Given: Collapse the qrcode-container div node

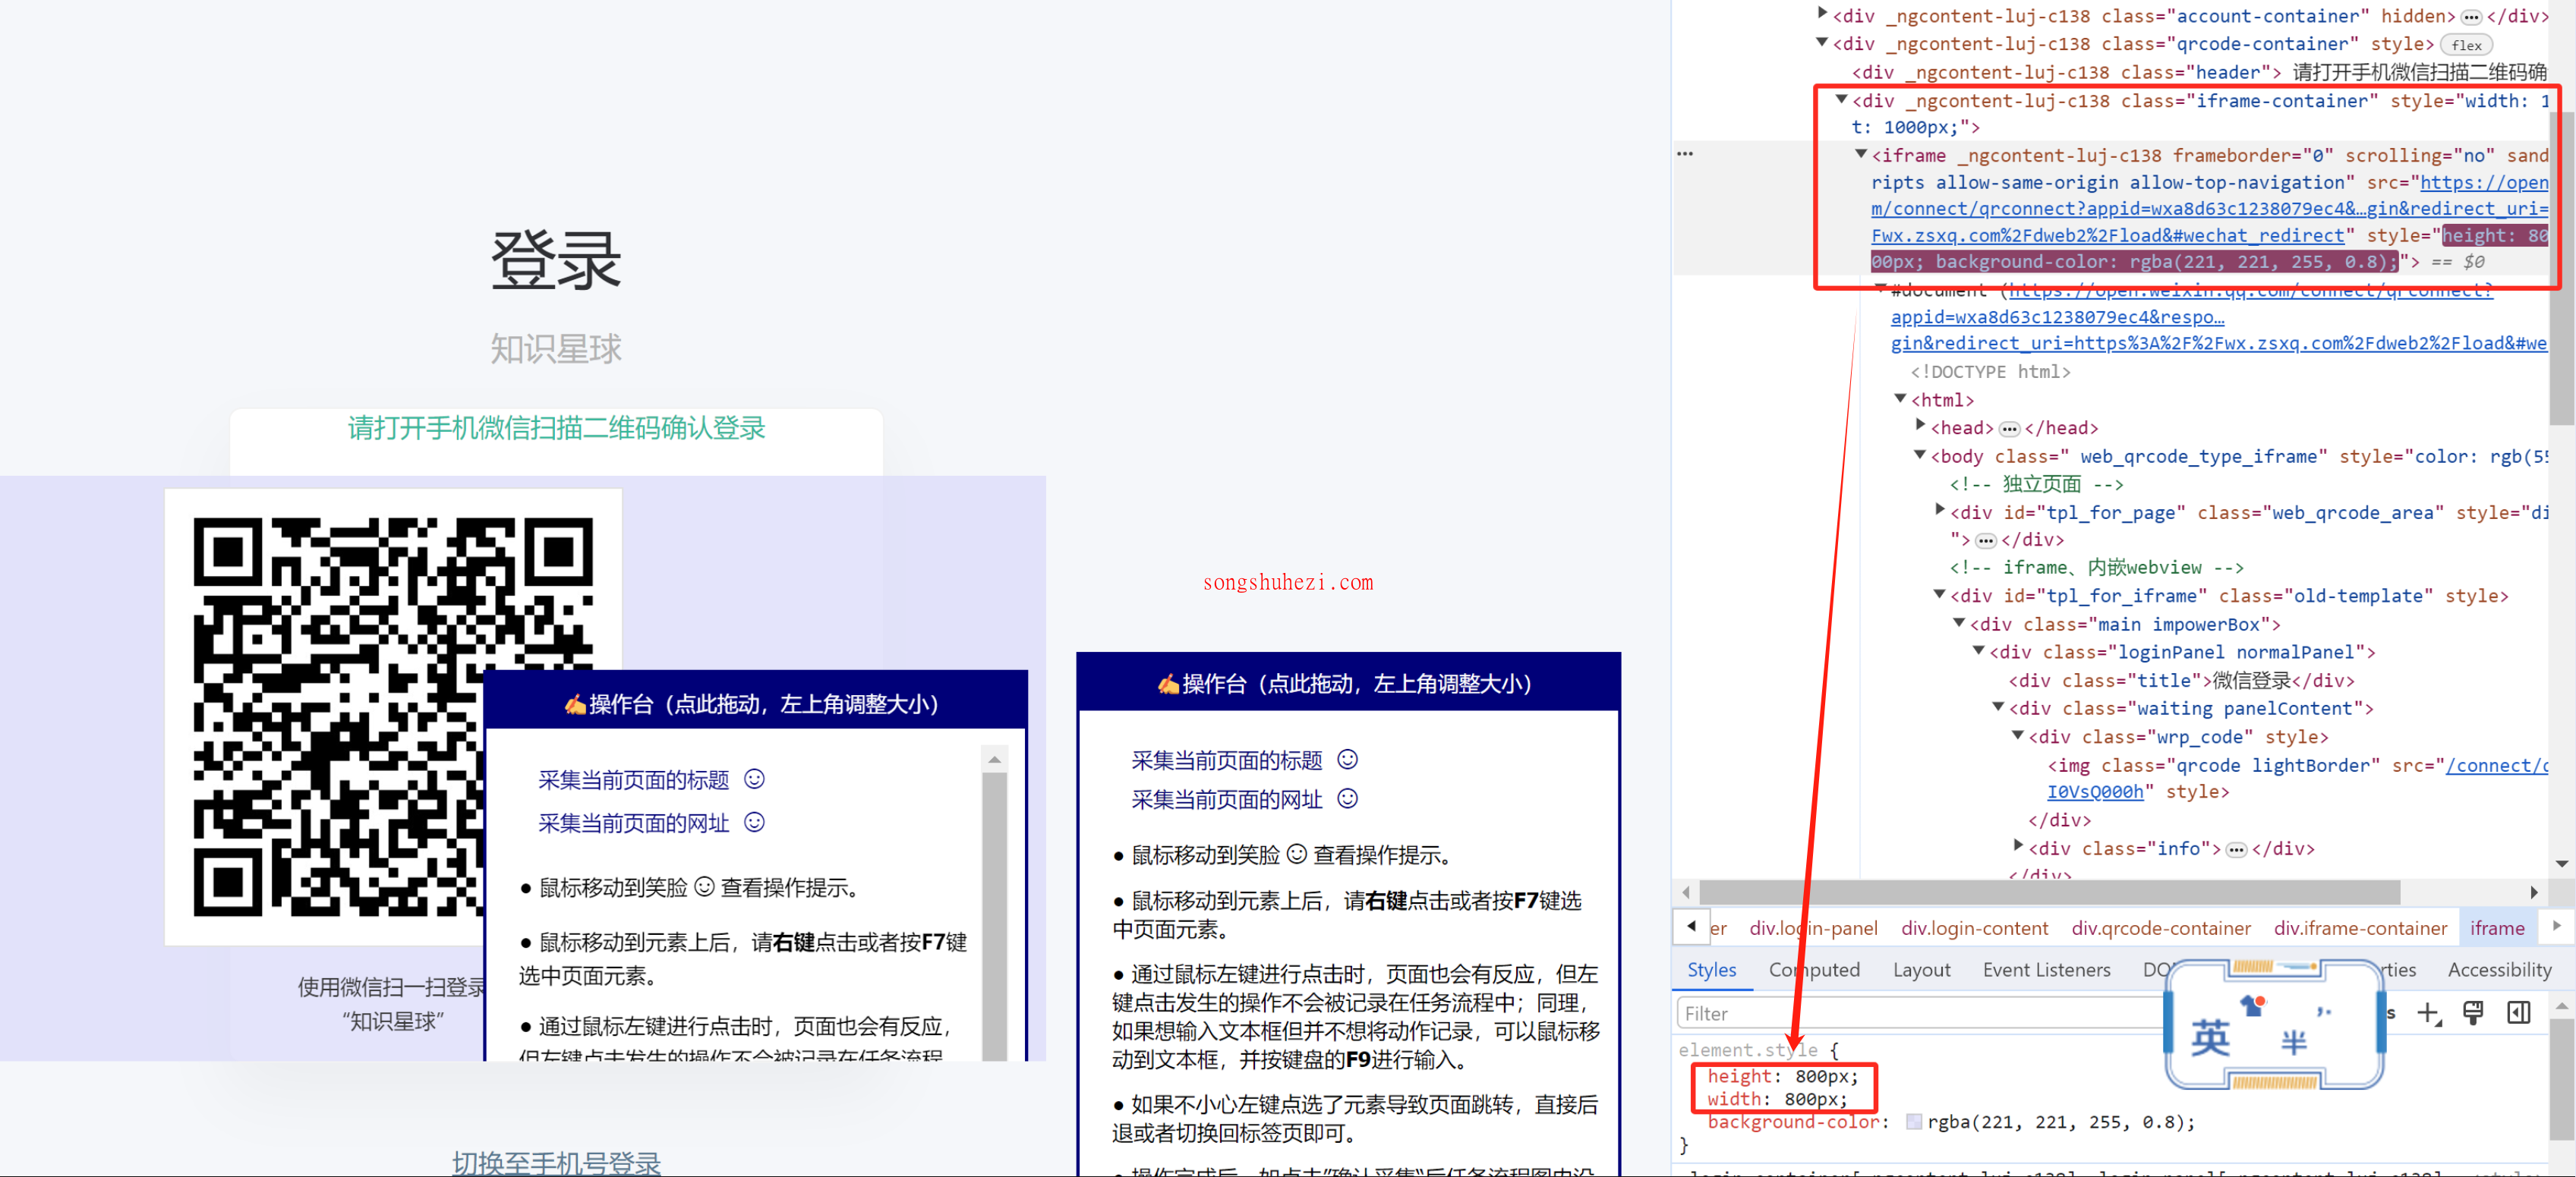Looking at the screenshot, I should coord(1822,42).
